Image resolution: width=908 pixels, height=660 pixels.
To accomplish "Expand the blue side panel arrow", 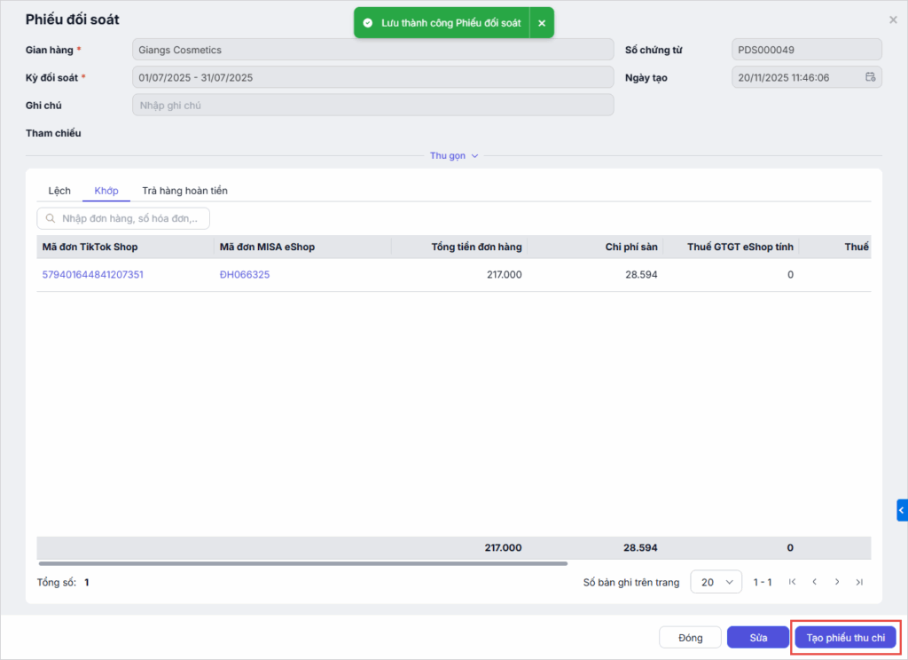I will (x=902, y=510).
